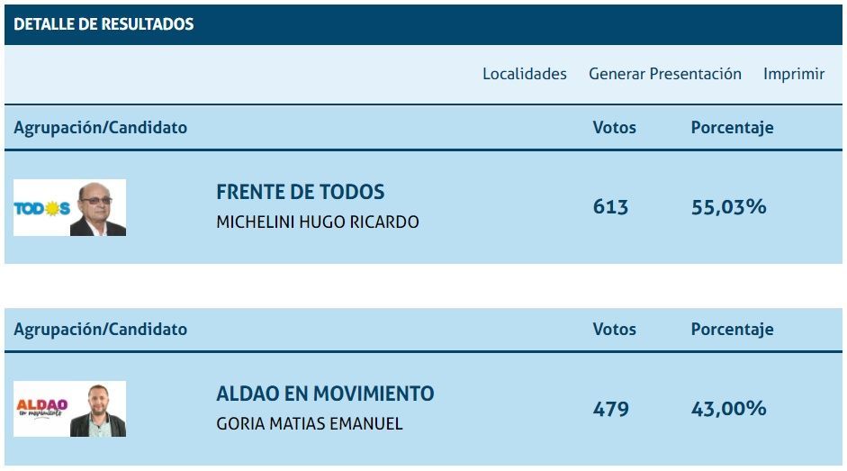This screenshot has height=471, width=847.
Task: Click the 479 votes value
Action: pyautogui.click(x=610, y=409)
